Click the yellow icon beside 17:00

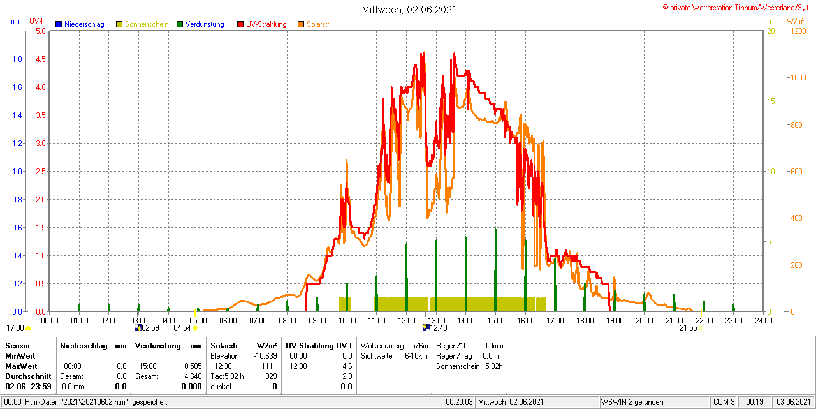click(28, 328)
